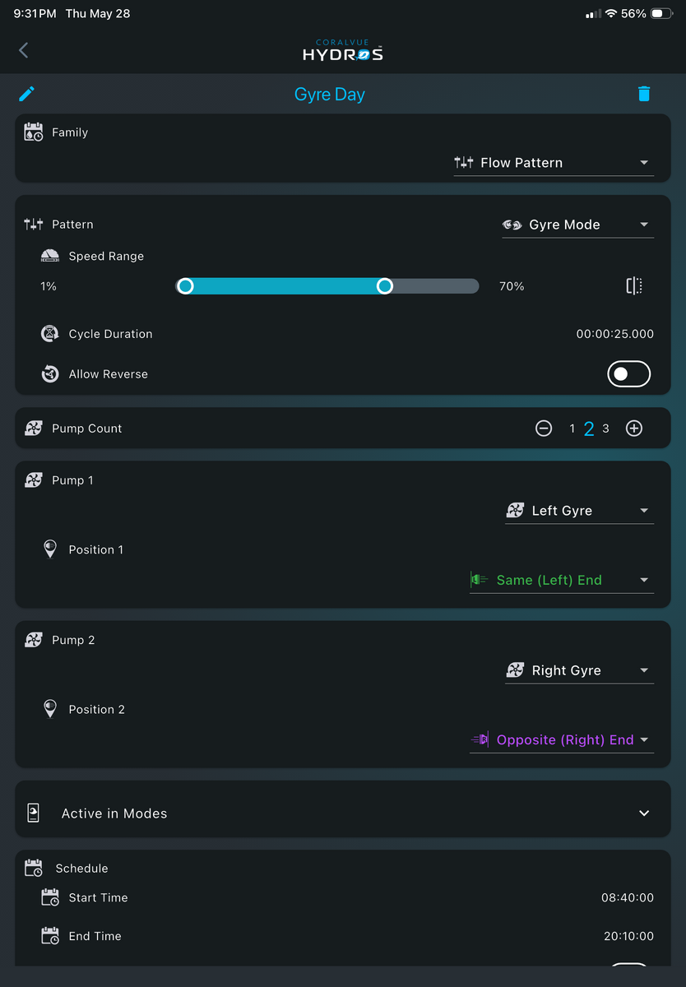Click the upper speed range slider handle
Image resolution: width=686 pixels, height=987 pixels.
point(384,286)
